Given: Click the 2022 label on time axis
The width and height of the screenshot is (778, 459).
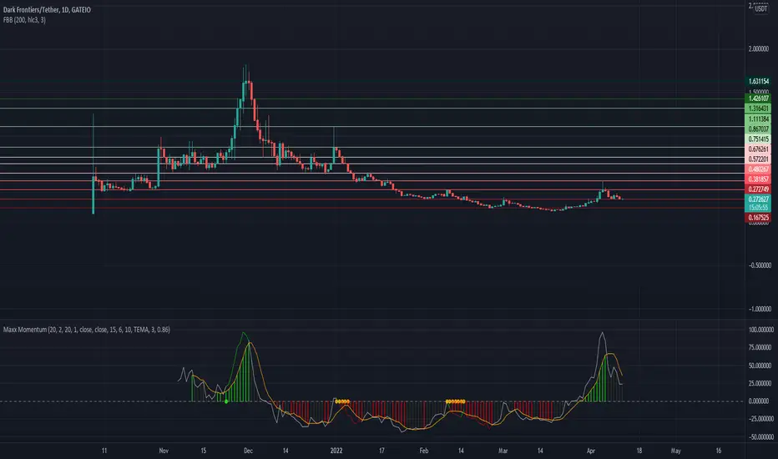Looking at the screenshot, I should pyautogui.click(x=336, y=451).
